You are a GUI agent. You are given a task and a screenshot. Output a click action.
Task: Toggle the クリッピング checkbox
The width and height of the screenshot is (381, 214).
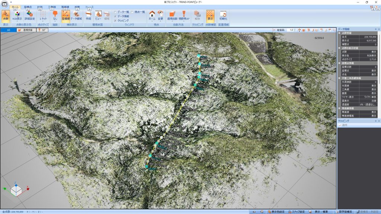(115, 20)
